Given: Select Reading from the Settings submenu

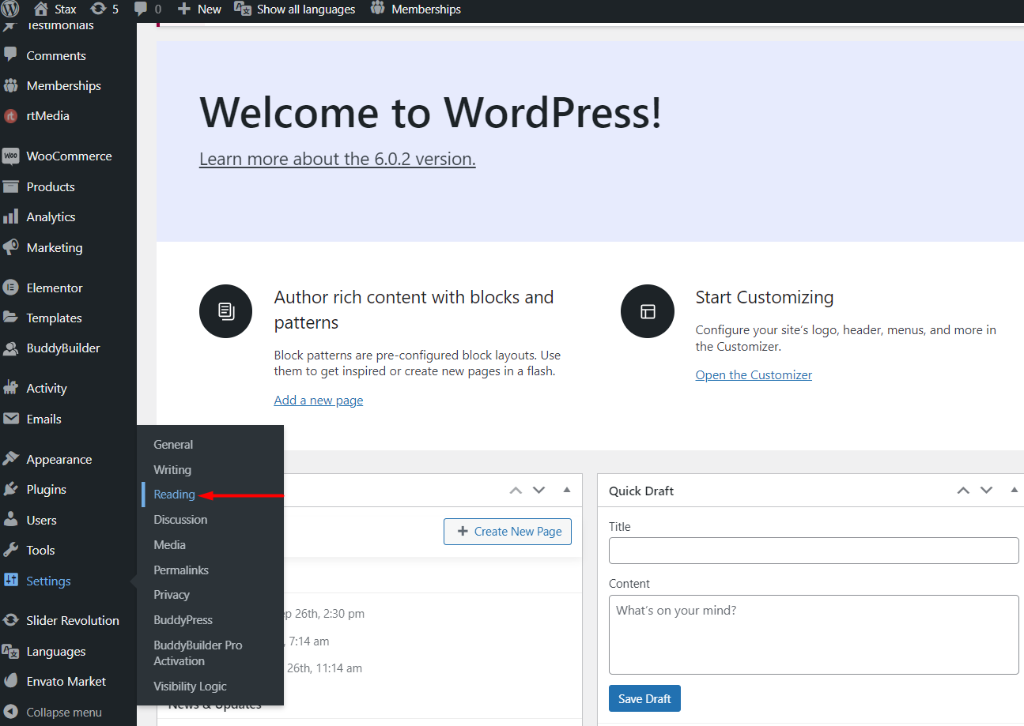Looking at the screenshot, I should pyautogui.click(x=174, y=495).
